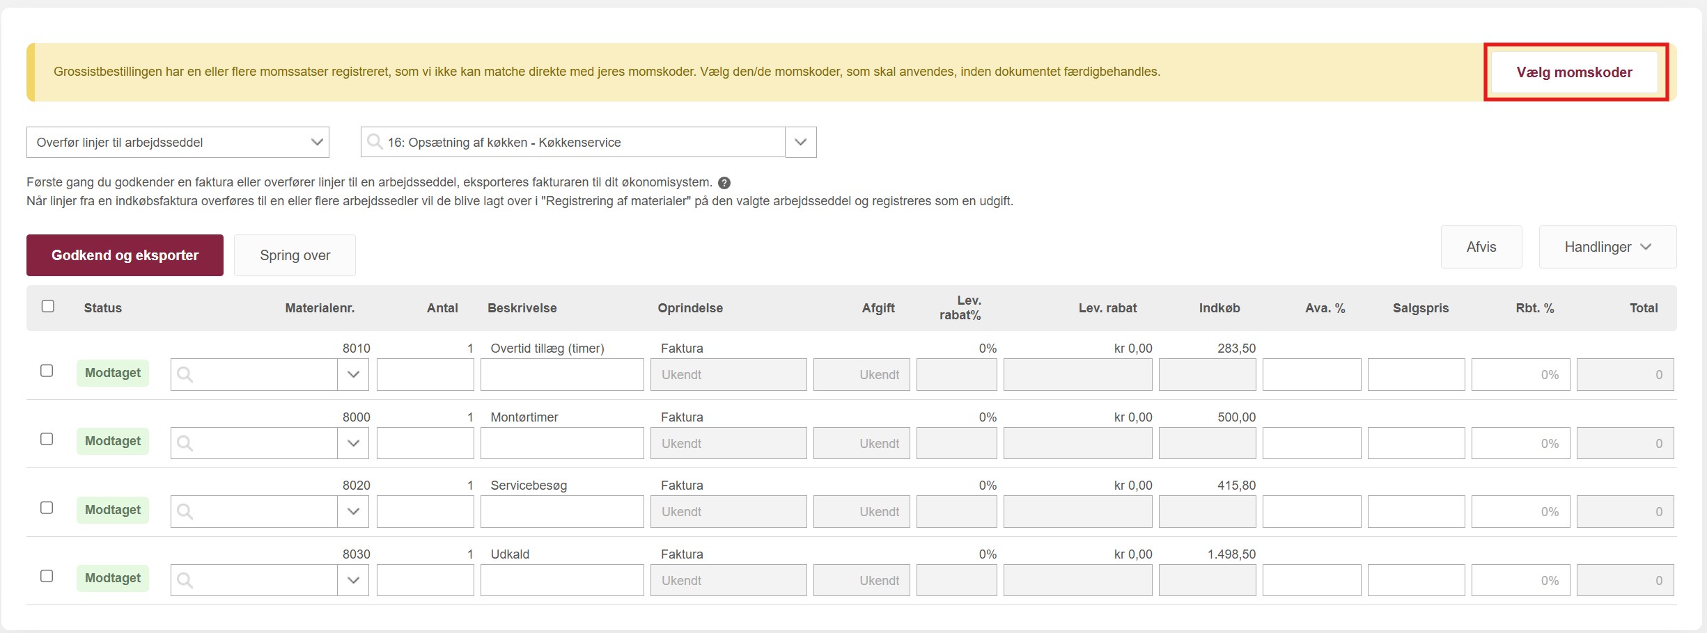
Task: Expand material dropdown for Overtid tillæg row
Action: point(353,374)
